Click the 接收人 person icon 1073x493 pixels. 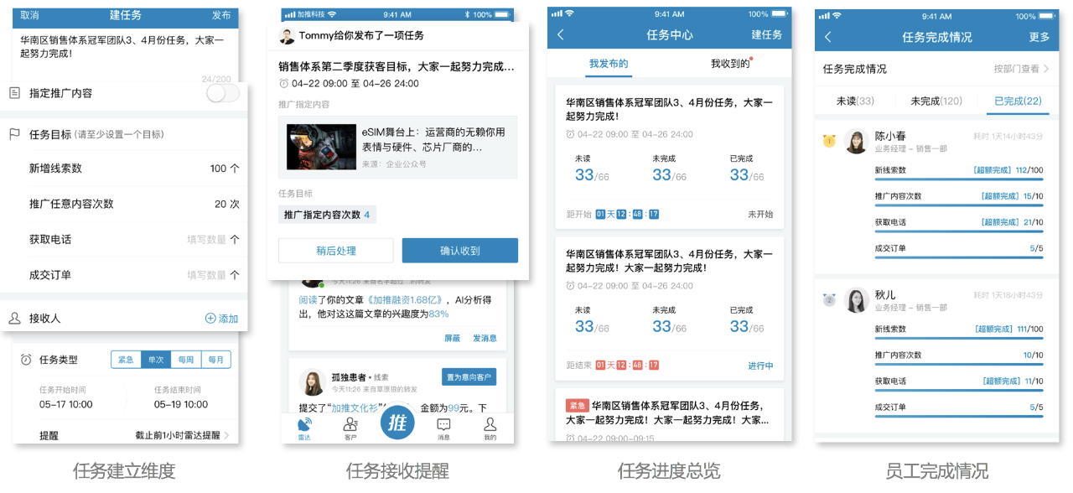14,318
